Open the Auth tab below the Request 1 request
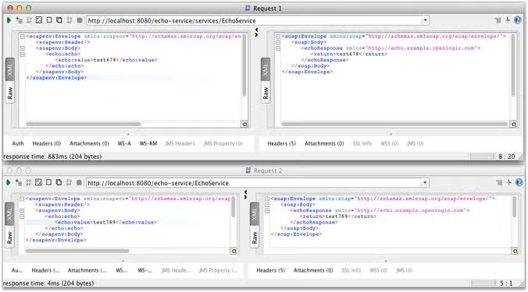This screenshot has width=528, height=292. (x=18, y=143)
